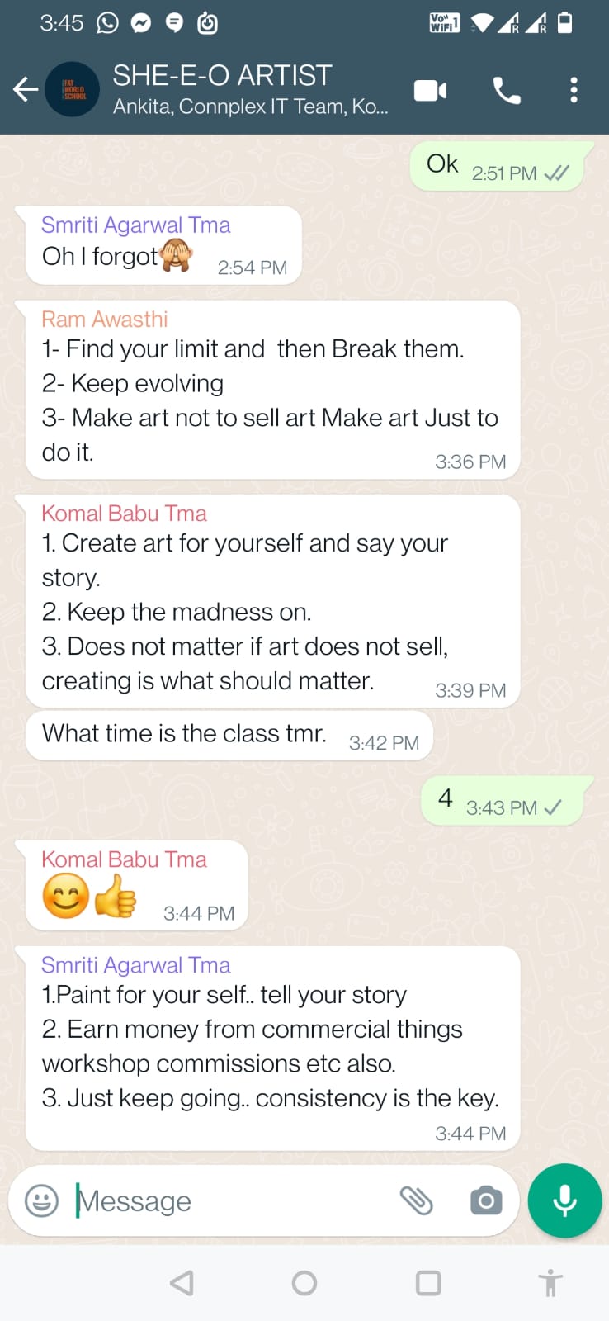Tap Android back navigation button
Screen dimensions: 609x1321
pos(182,1283)
